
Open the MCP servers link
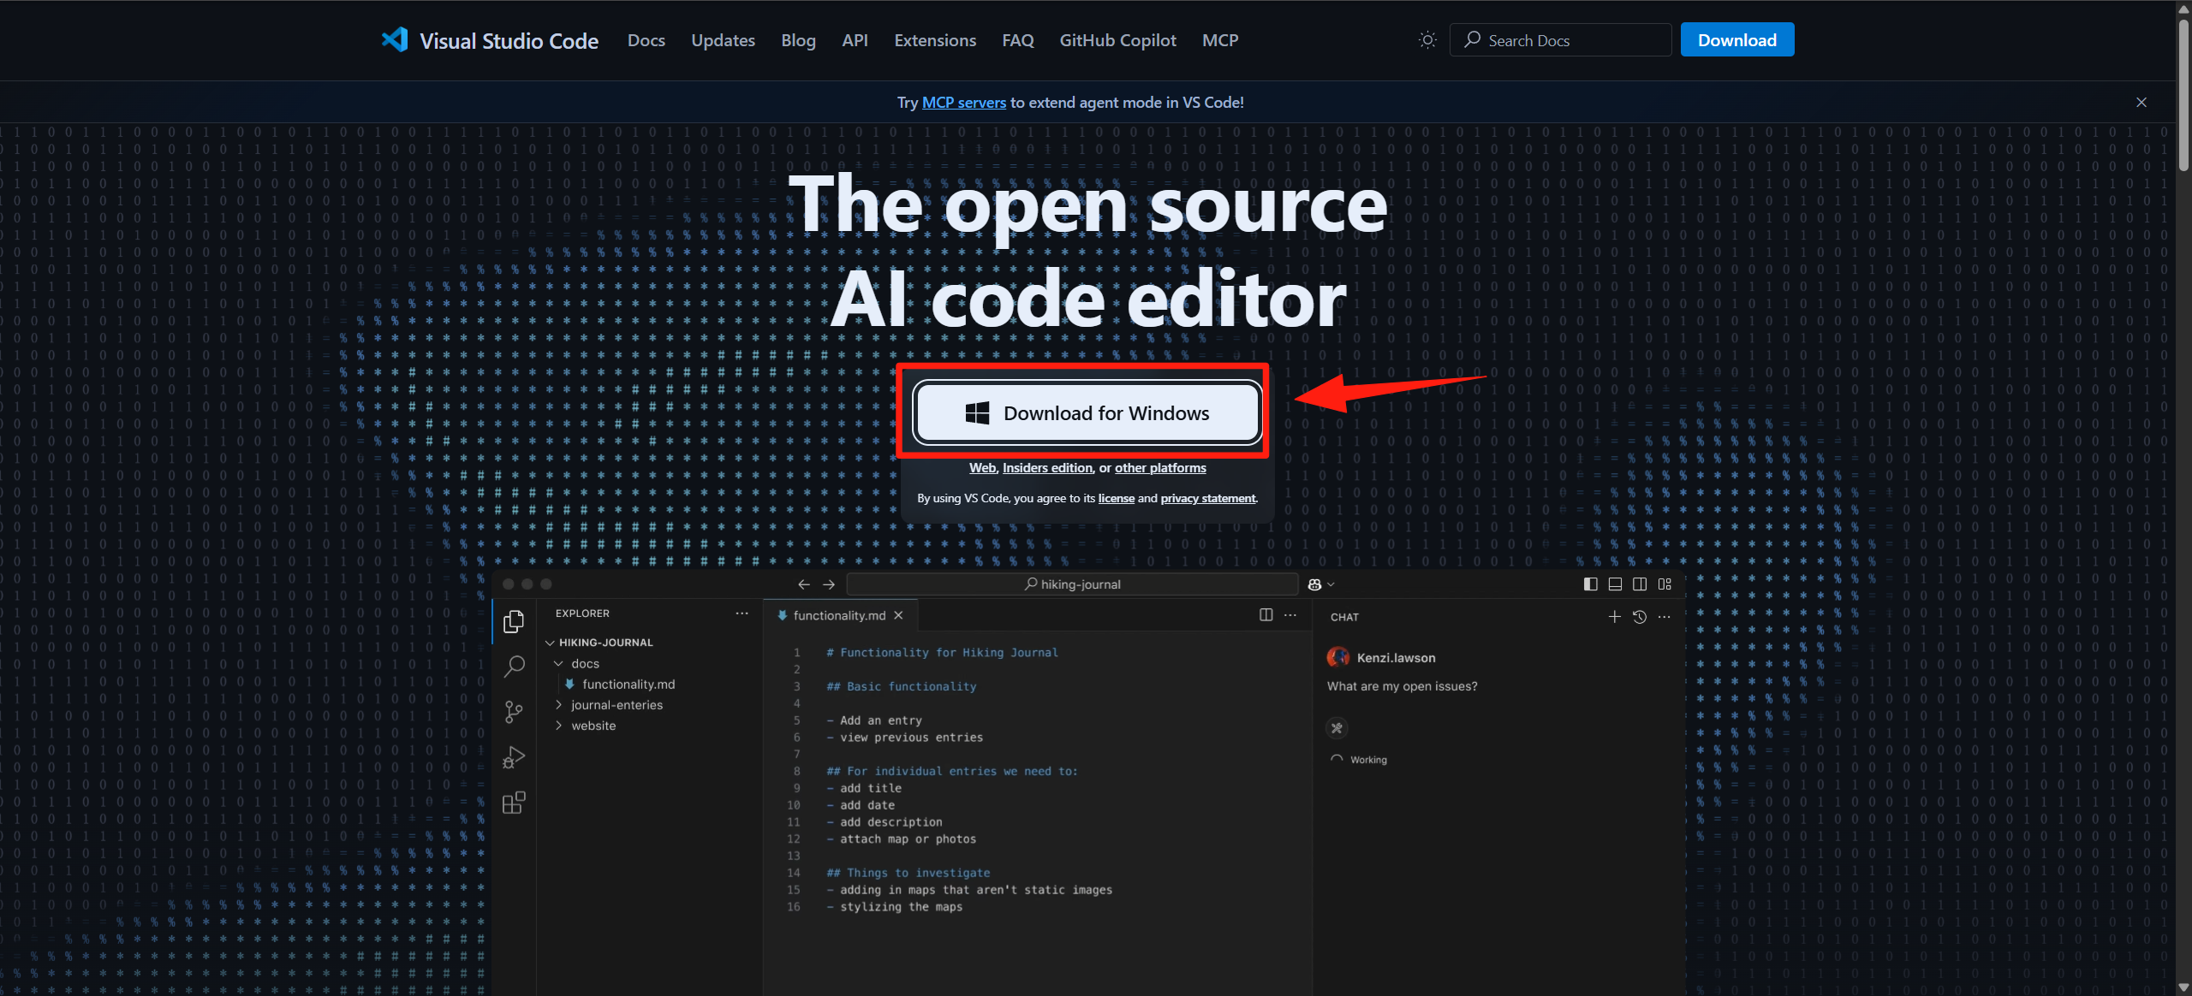[x=964, y=102]
